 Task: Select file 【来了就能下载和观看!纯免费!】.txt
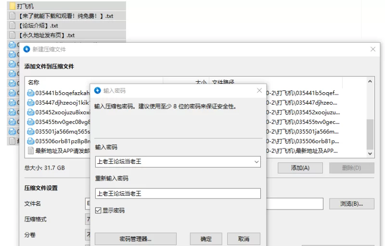tap(66, 16)
